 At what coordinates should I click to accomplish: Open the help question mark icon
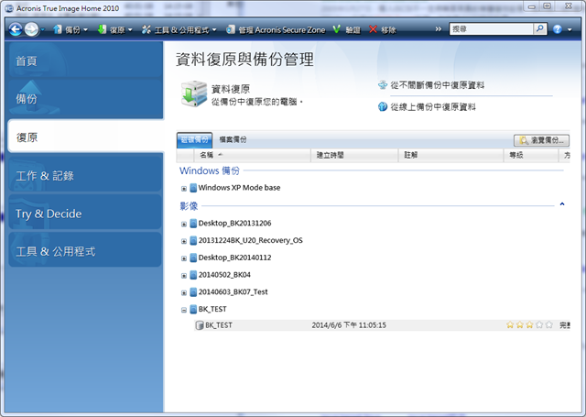pos(558,29)
